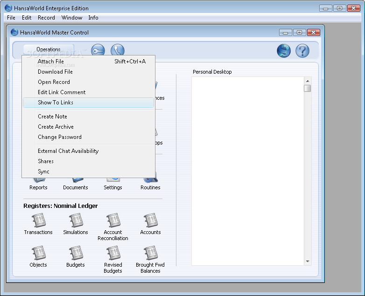Select External Chat Availability entry
365x296 pixels.
pyautogui.click(x=89, y=151)
